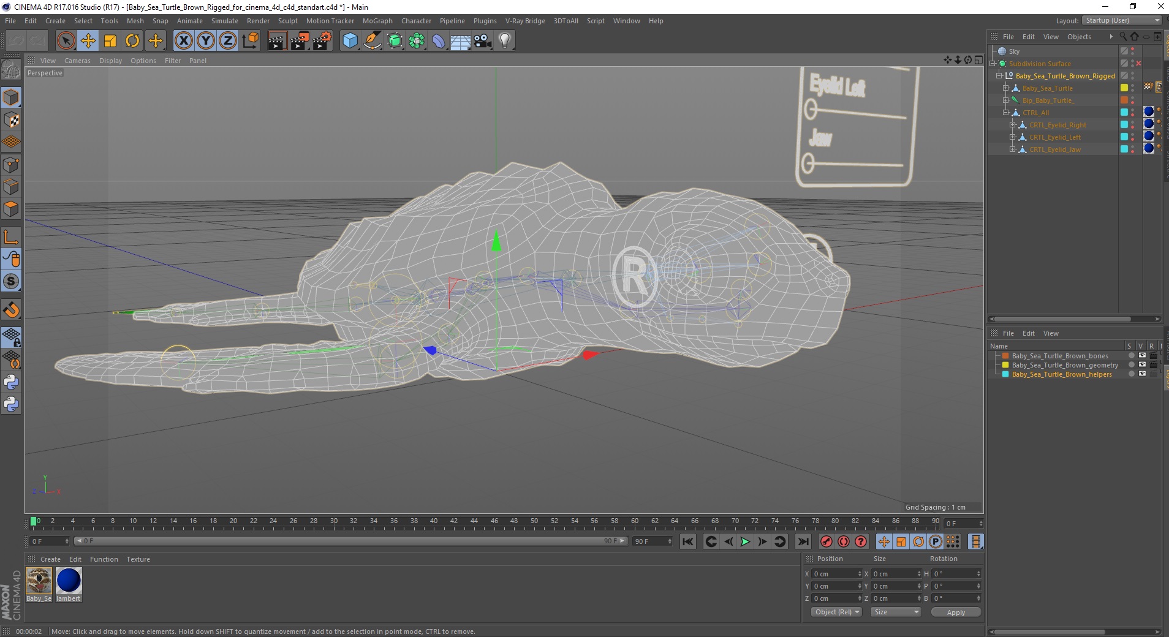Open Object (Rel) coordinate dropdown
The width and height of the screenshot is (1169, 637).
point(836,612)
